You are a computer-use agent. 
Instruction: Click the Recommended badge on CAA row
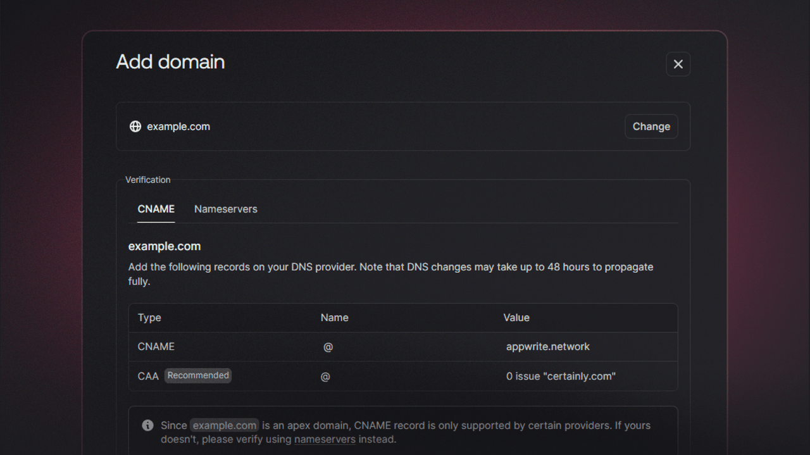198,376
